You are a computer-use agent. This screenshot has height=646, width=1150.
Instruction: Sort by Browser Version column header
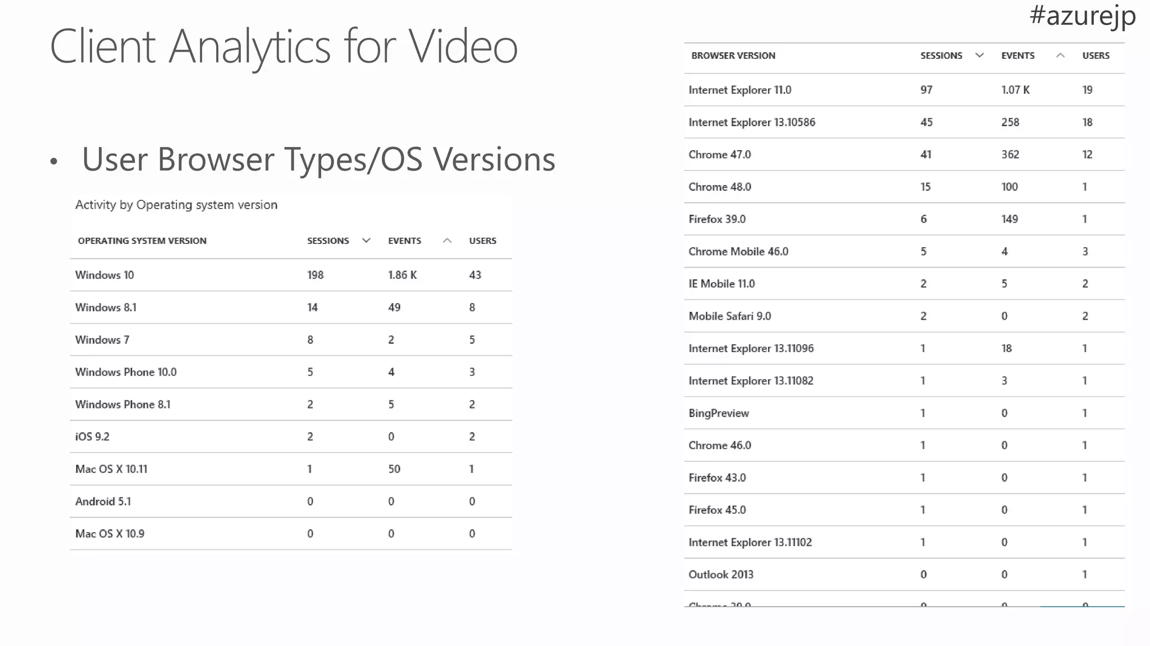point(733,56)
